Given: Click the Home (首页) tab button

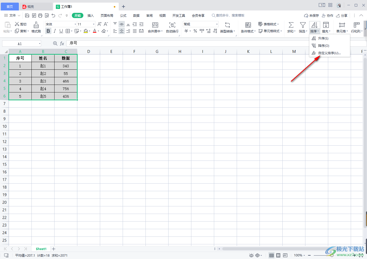Looking at the screenshot, I should [x=9, y=7].
